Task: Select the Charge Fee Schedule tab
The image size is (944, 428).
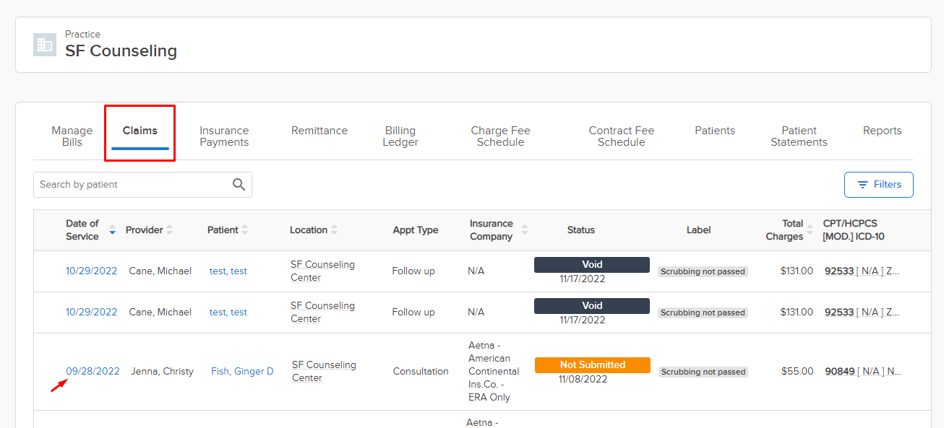Action: coord(500,136)
